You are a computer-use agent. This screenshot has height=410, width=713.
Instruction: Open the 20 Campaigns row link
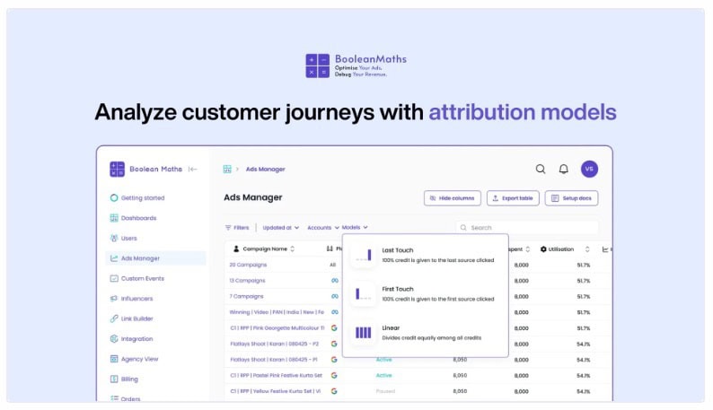click(x=247, y=265)
